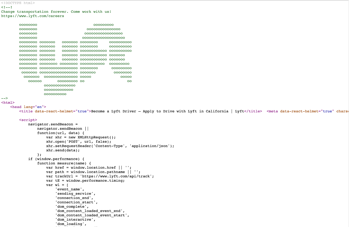This screenshot has width=349, height=227.
Task: Click "var tE = window.performance.timing;"
Action: pos(86,181)
